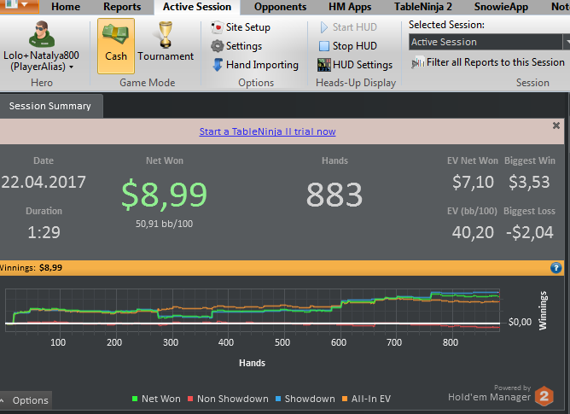The height and width of the screenshot is (414, 570).
Task: Click the Hold'em Manager 2 logo
Action: tap(544, 396)
